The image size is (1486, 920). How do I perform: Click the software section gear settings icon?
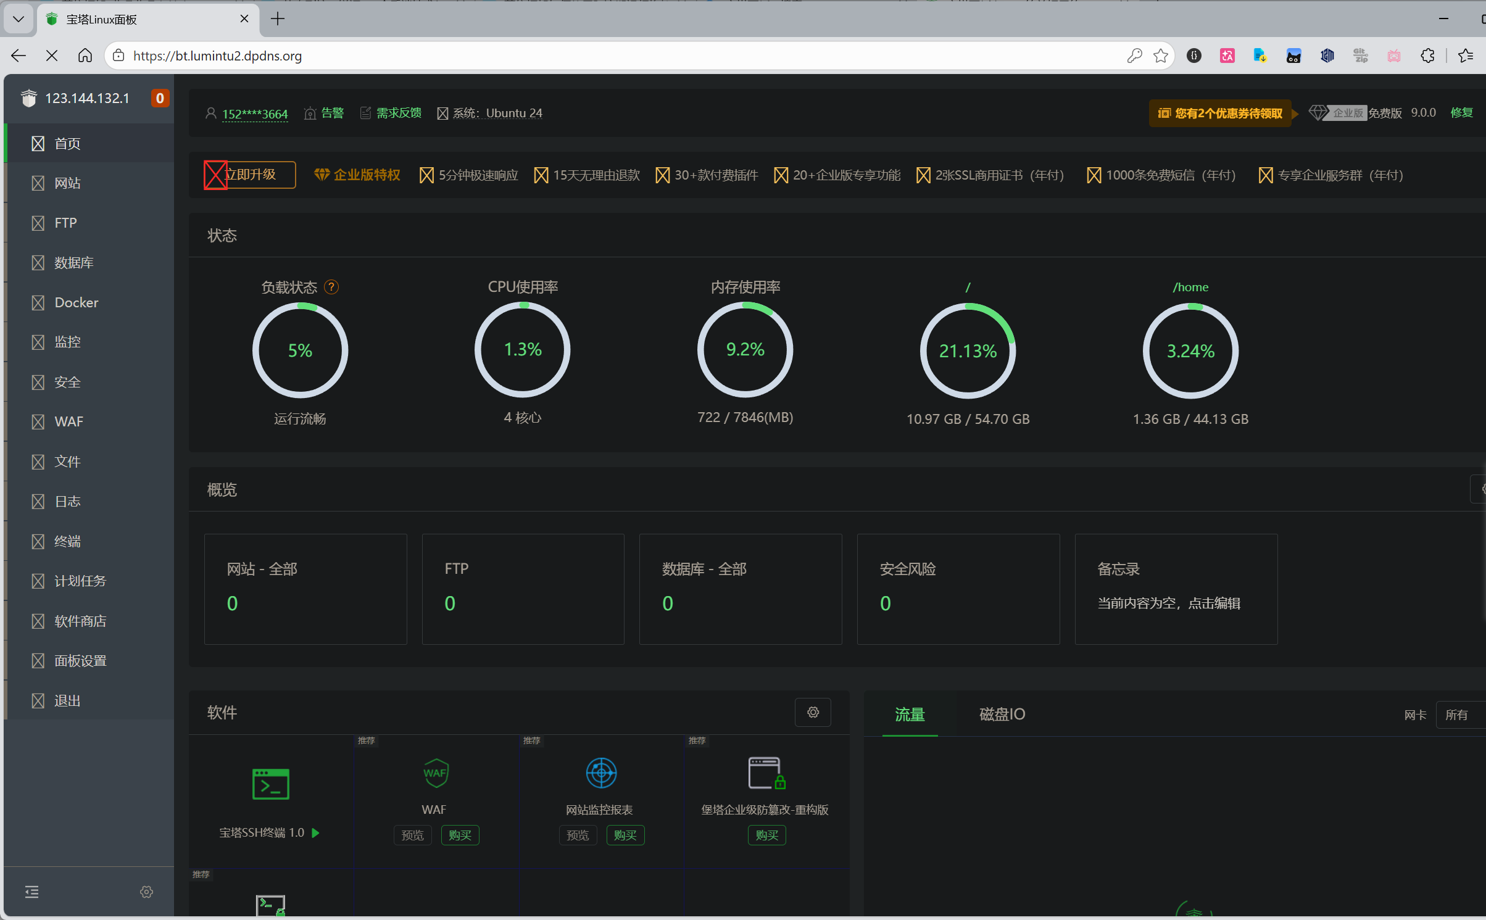pos(813,712)
